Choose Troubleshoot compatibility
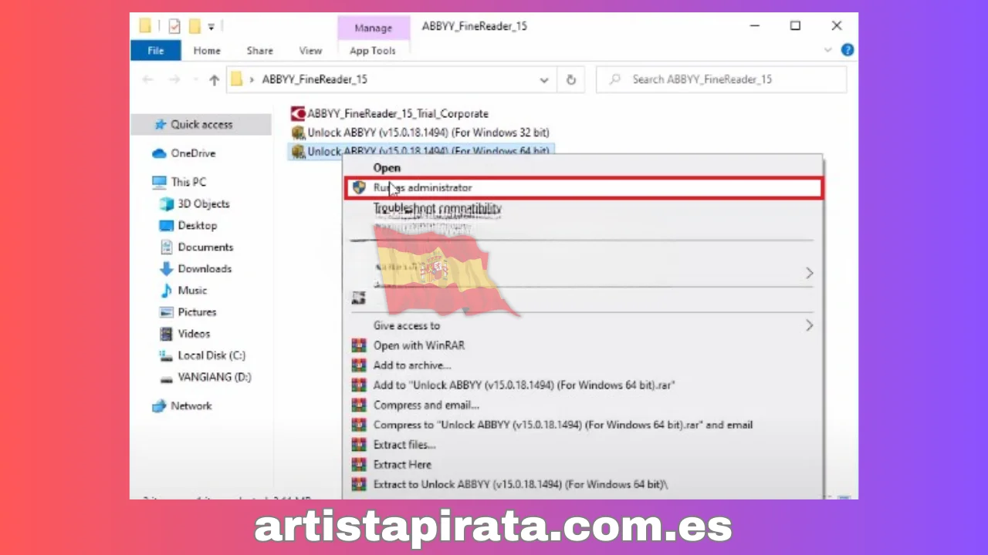 [437, 208]
